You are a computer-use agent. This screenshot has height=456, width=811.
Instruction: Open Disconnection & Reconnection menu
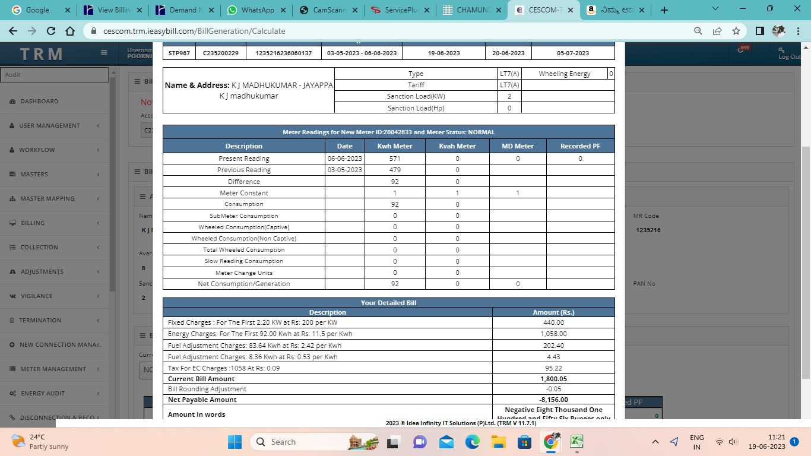point(55,417)
